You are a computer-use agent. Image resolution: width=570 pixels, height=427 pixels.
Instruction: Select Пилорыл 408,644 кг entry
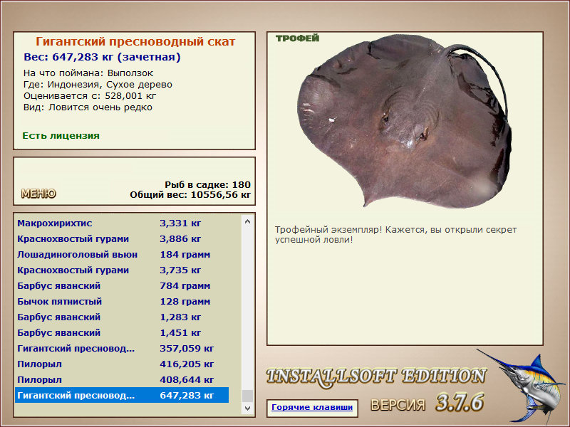point(122,379)
